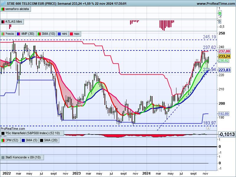This screenshot has height=177, width=236.
Task: Open the RSc Mansfield (S&P500 Index) label
Action: (32, 133)
